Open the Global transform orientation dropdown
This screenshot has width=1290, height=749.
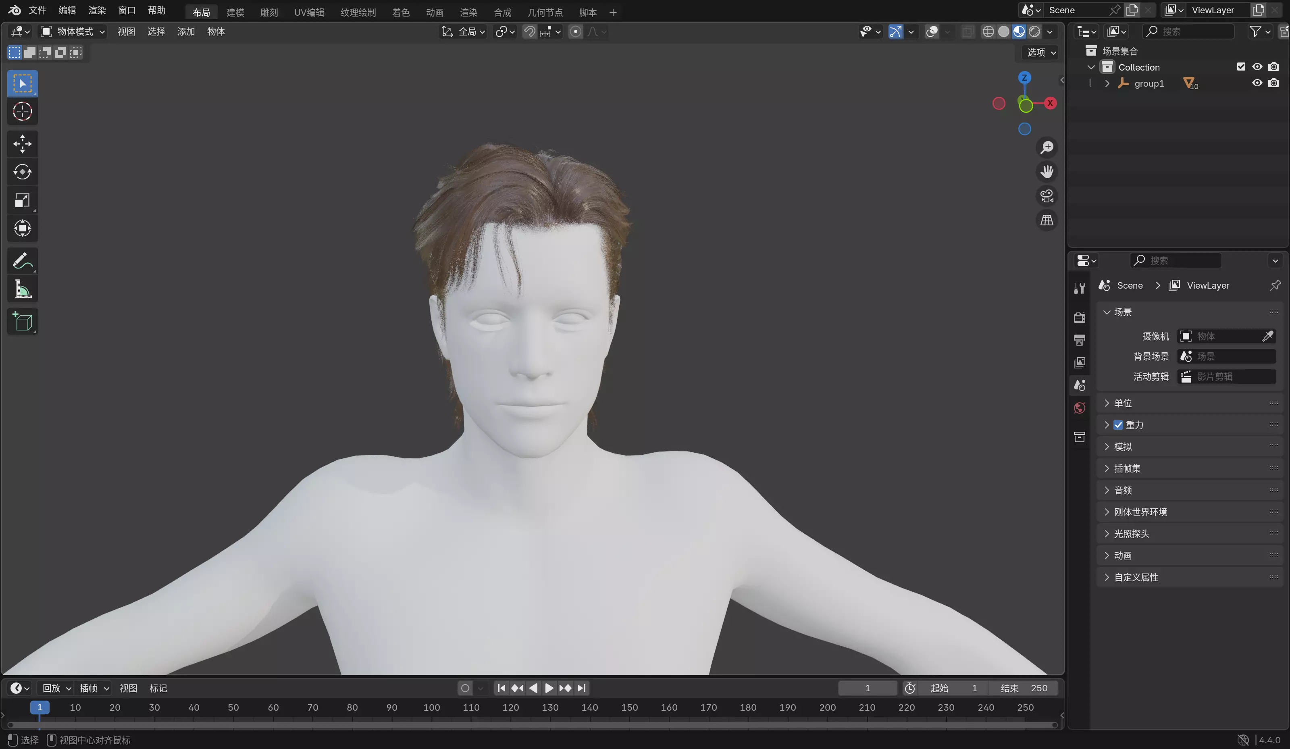pos(463,32)
